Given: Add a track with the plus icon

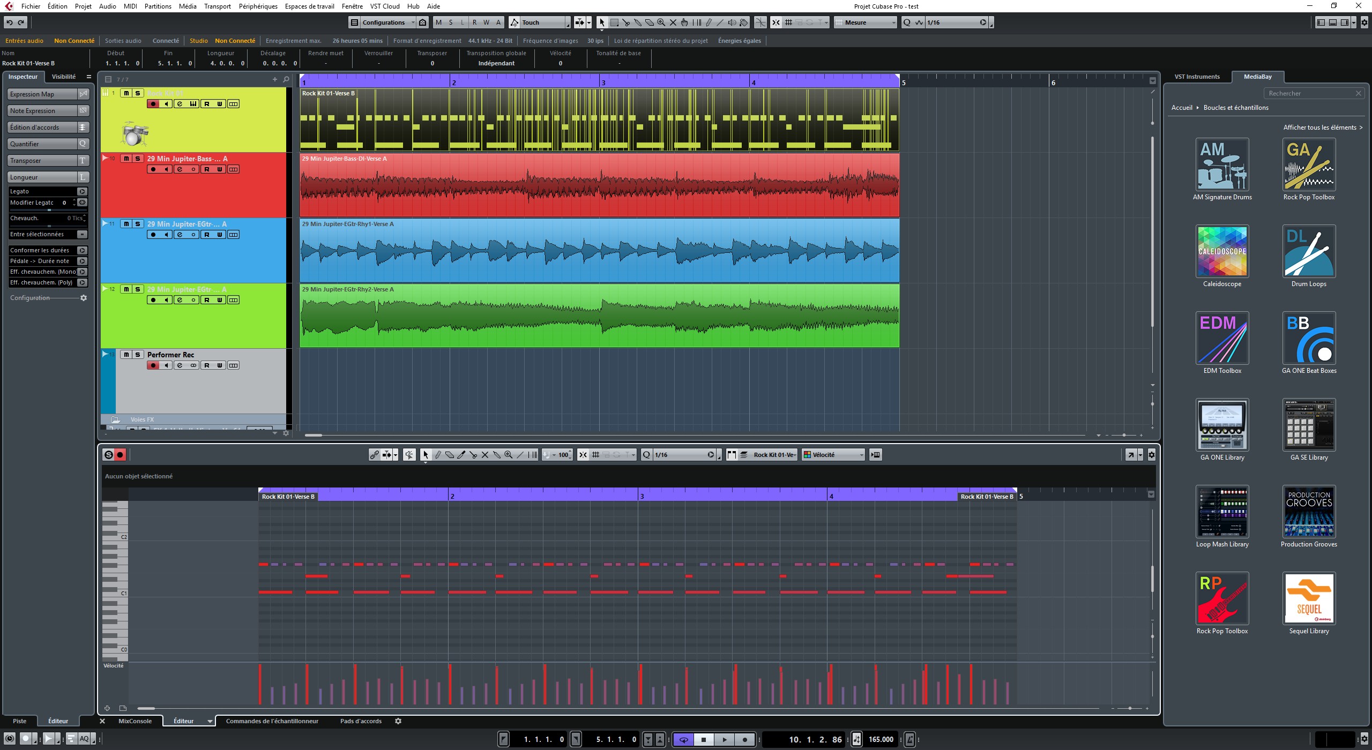Looking at the screenshot, I should (275, 79).
